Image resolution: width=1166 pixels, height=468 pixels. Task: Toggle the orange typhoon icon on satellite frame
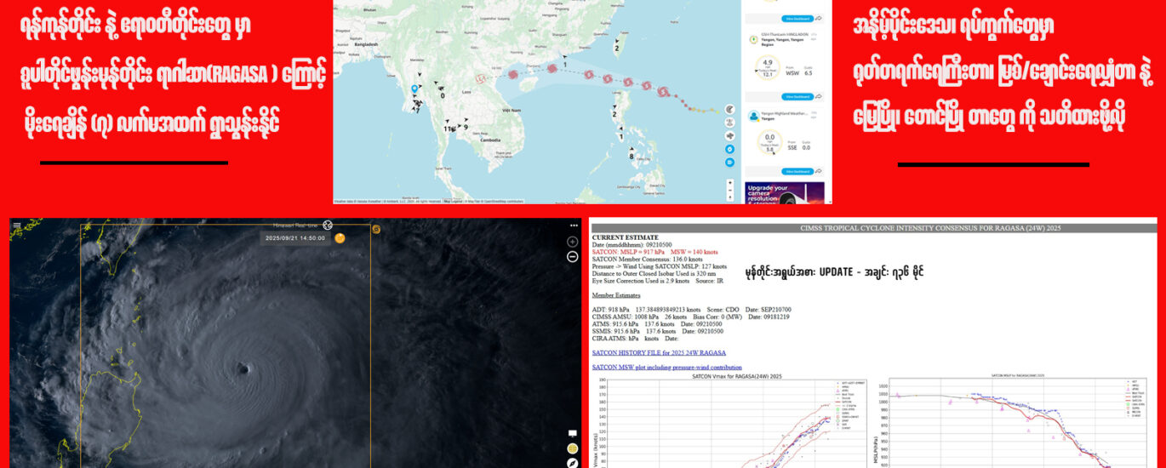[x=376, y=228]
